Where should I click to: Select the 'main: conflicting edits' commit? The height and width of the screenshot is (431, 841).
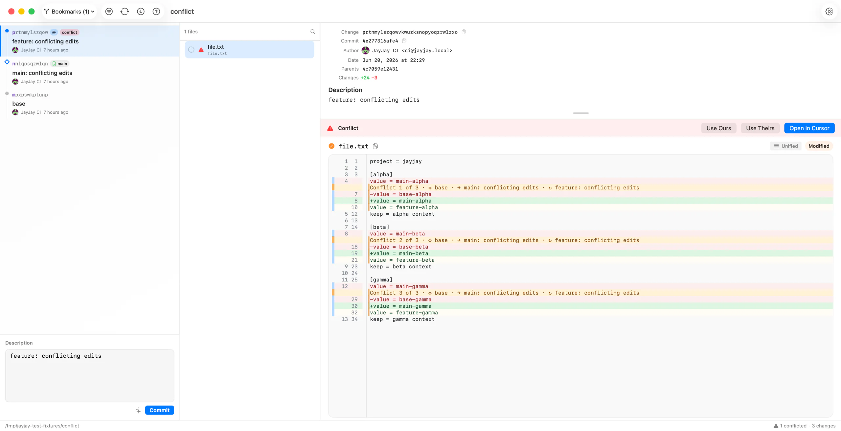point(90,72)
